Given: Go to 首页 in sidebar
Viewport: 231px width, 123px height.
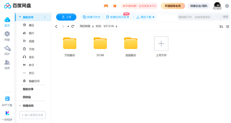Looking at the screenshot, I should point(7,22).
